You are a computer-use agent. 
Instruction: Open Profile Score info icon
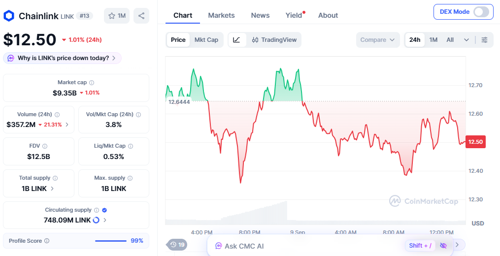[x=47, y=241]
